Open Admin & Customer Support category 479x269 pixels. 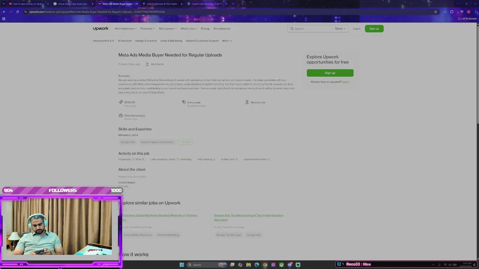coord(202,41)
